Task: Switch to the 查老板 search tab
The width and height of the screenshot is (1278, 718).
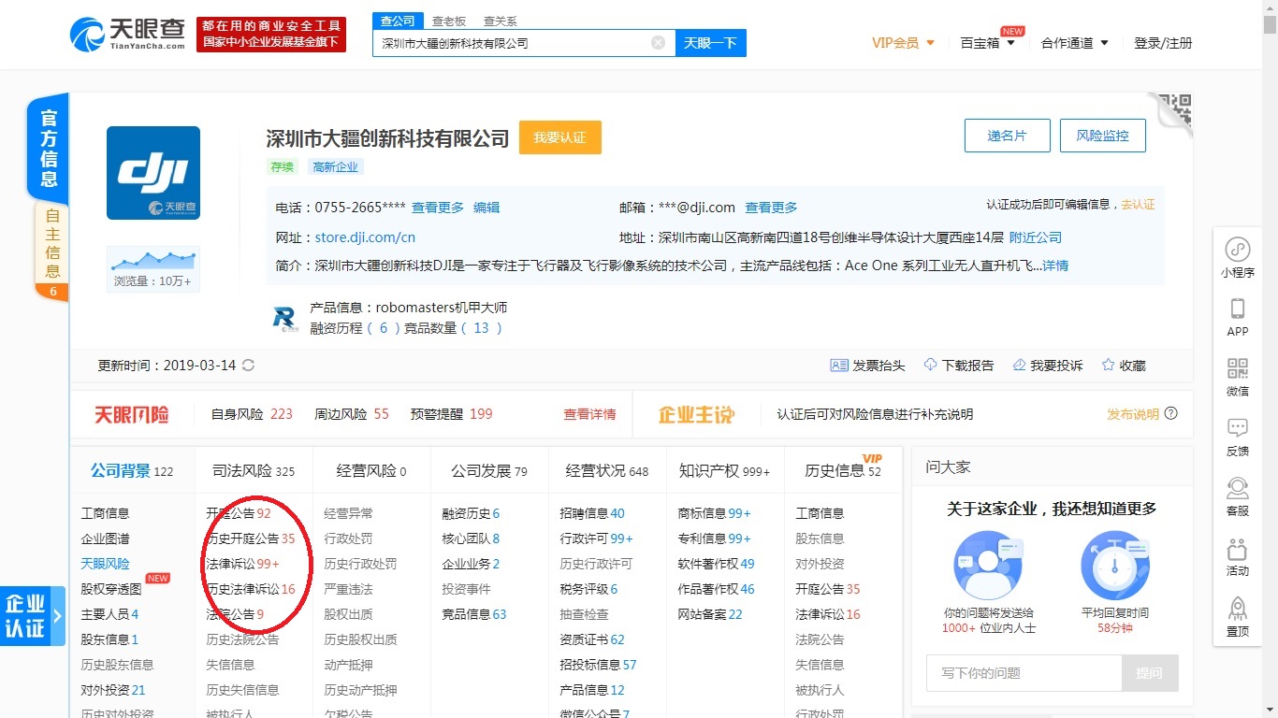Action: point(449,21)
